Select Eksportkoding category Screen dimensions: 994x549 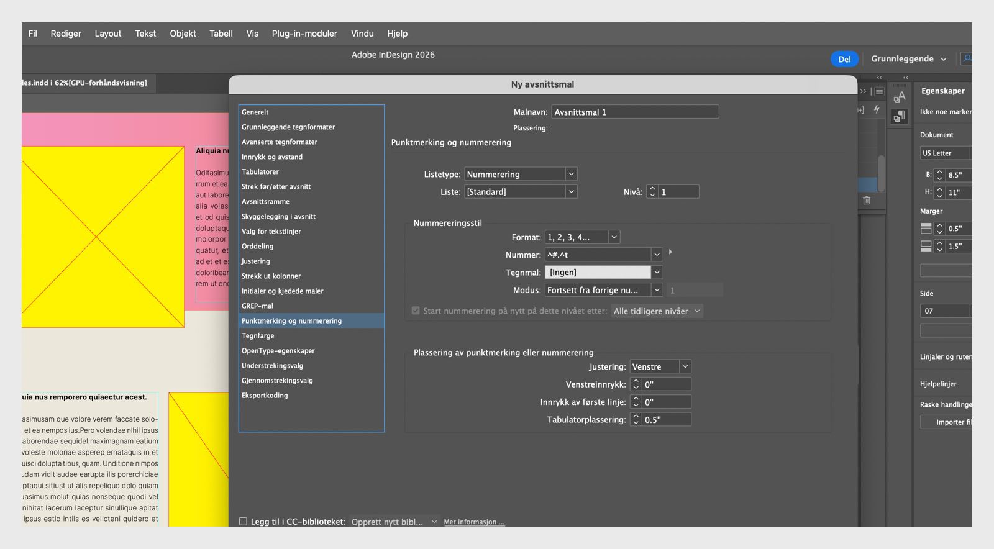pyautogui.click(x=311, y=395)
